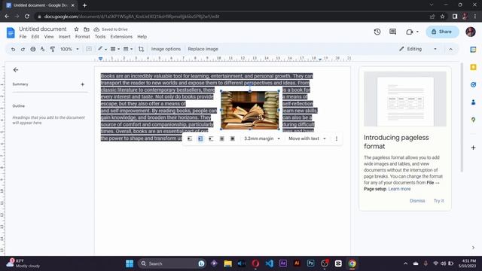Screen dimensions: 482x271
Task: Click the Saved to Drive cloud status
Action: coord(111,29)
